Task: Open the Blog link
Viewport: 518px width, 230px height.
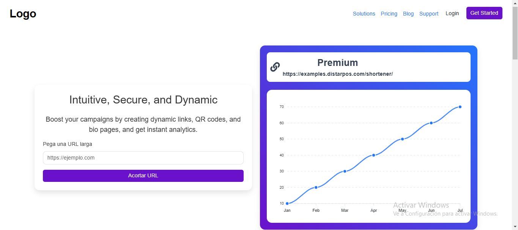Action: pos(408,14)
